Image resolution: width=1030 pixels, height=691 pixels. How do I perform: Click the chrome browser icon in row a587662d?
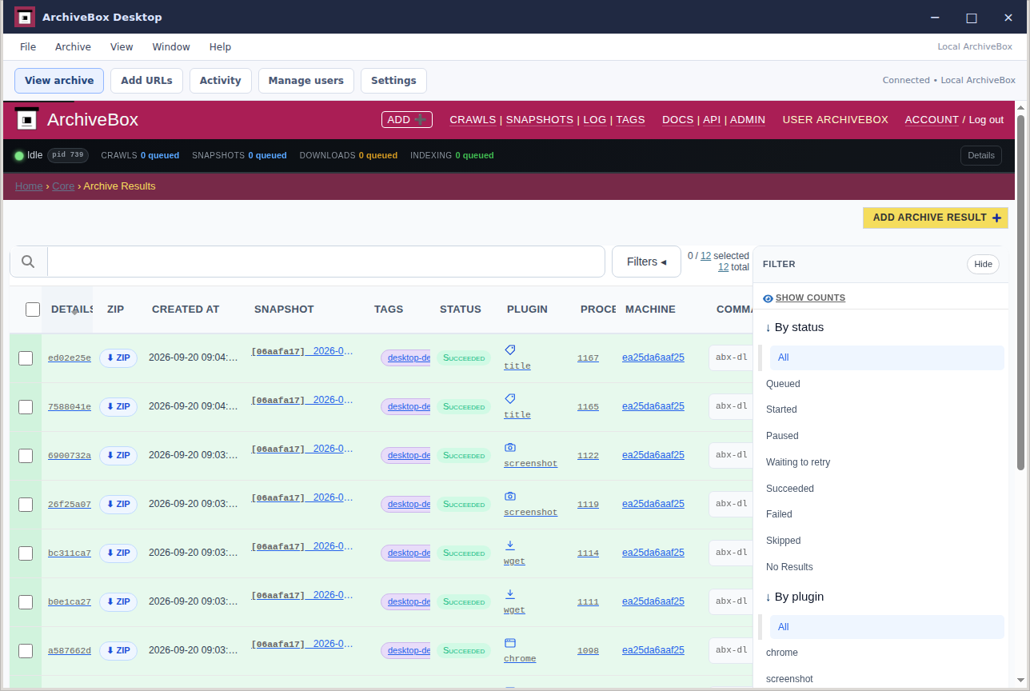click(x=510, y=642)
